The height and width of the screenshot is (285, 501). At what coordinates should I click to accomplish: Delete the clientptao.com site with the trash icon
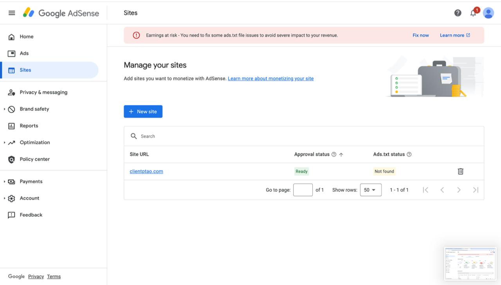click(461, 171)
